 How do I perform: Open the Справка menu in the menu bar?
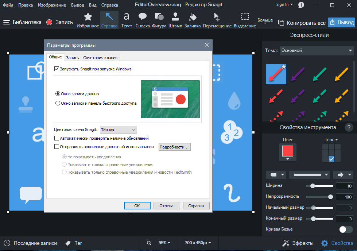109,5
